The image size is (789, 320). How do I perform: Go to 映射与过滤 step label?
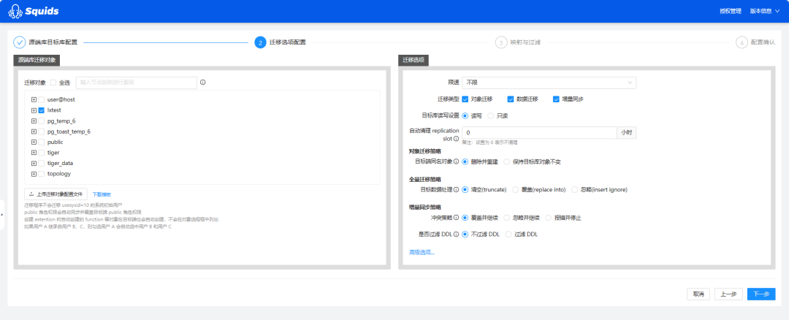525,42
